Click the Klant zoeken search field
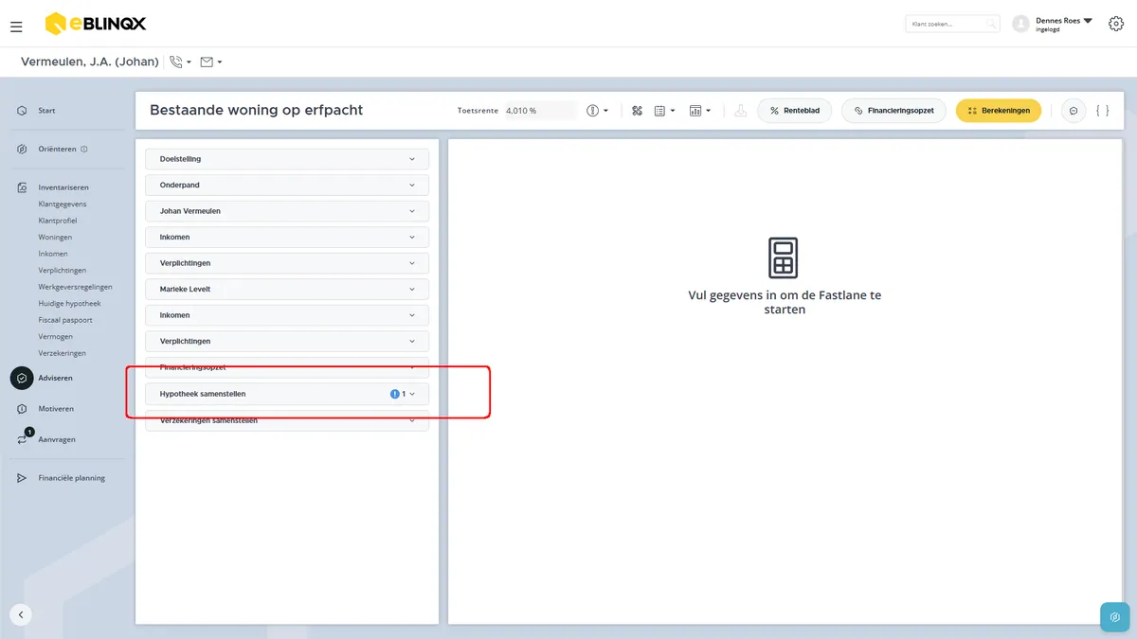Screen dimensions: 1137x639 (x=952, y=24)
